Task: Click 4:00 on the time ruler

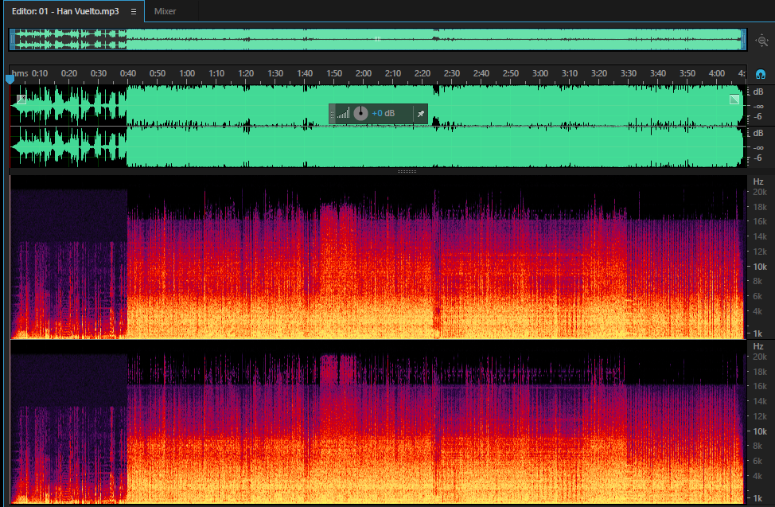Action: pos(717,73)
